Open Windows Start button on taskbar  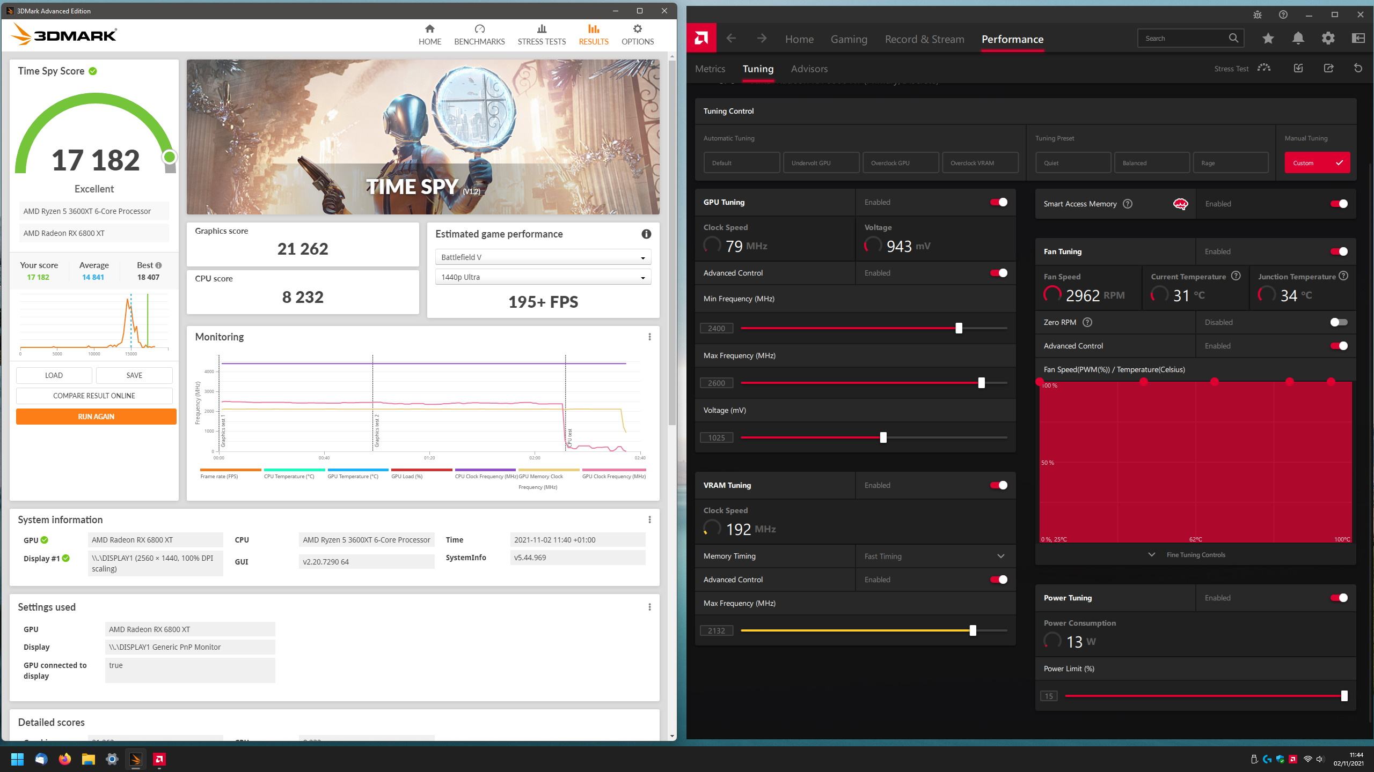point(17,759)
